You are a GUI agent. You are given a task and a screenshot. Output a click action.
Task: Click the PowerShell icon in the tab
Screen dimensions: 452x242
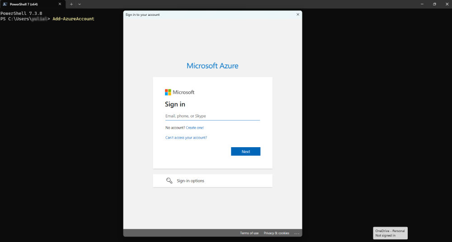click(5, 5)
